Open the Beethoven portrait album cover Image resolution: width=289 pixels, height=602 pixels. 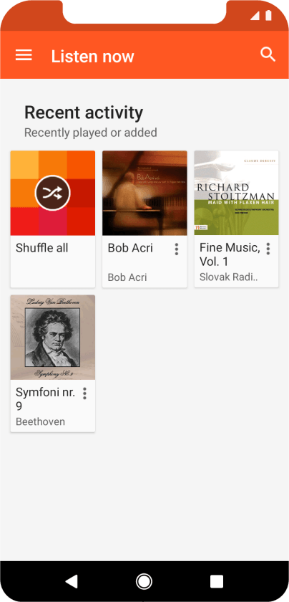click(53, 338)
